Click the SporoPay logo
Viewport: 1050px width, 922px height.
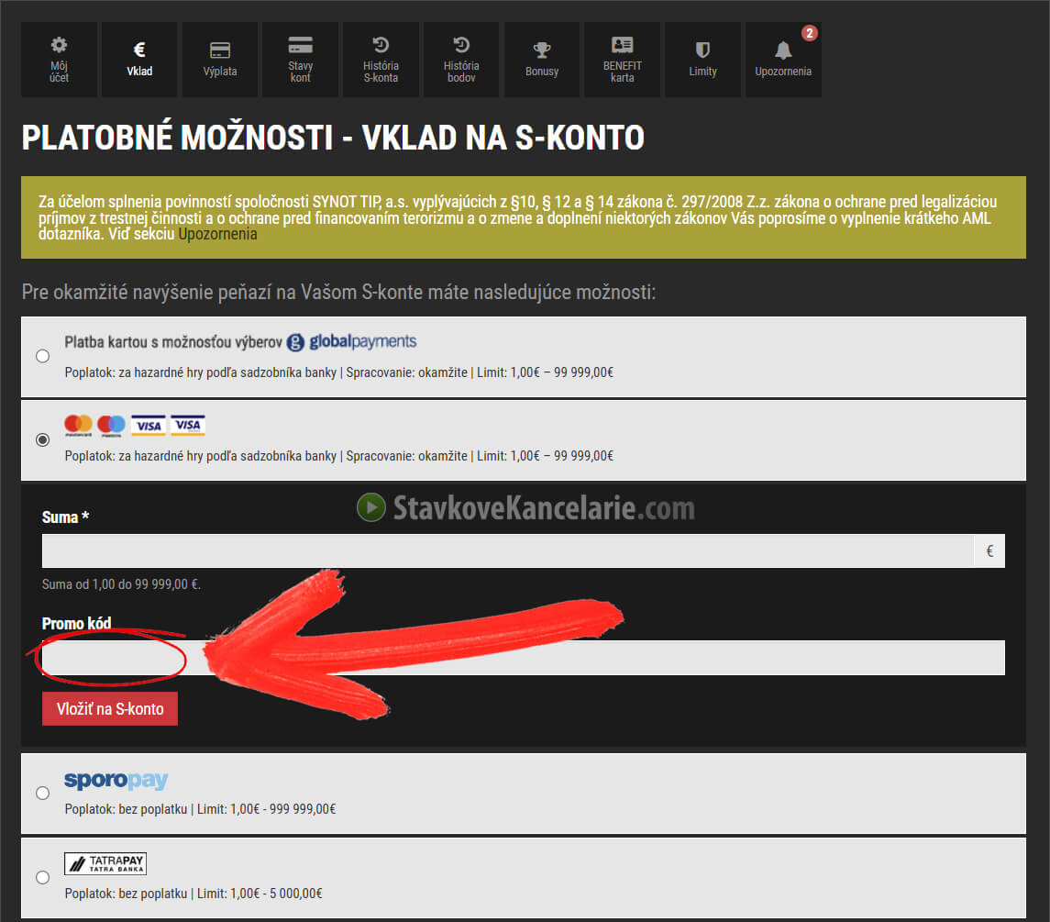pos(116,781)
